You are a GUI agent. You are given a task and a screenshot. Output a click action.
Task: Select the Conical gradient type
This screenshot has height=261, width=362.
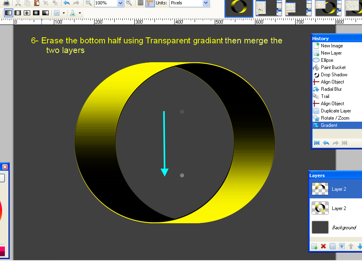pyautogui.click(x=45, y=13)
